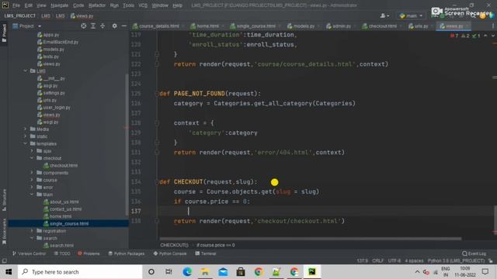497x279 pixels.
Task: Click the locate opened file target icon
Action: click(83, 26)
